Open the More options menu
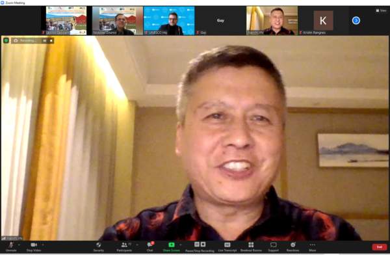The height and width of the screenshot is (255, 390). 313,247
